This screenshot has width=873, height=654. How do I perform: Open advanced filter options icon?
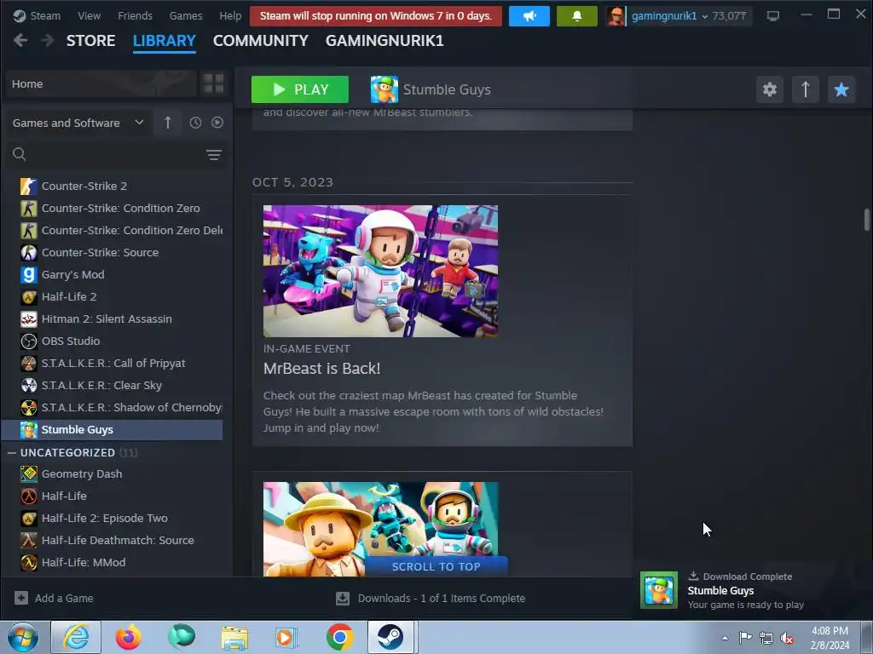click(214, 155)
